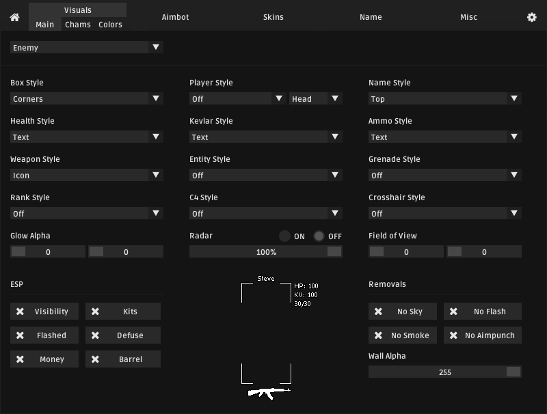The height and width of the screenshot is (414, 547).
Task: Open the Aimbot tab
Action: tap(175, 17)
